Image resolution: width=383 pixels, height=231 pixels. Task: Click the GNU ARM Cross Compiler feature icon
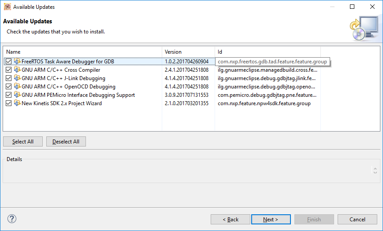point(17,70)
